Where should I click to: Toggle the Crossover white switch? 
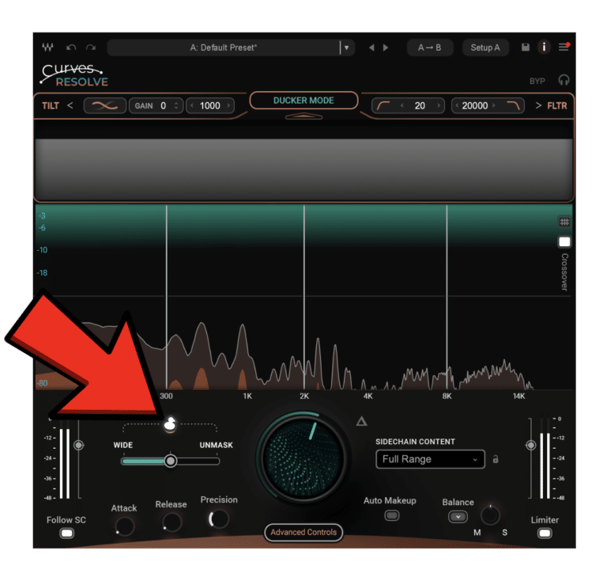tap(564, 242)
